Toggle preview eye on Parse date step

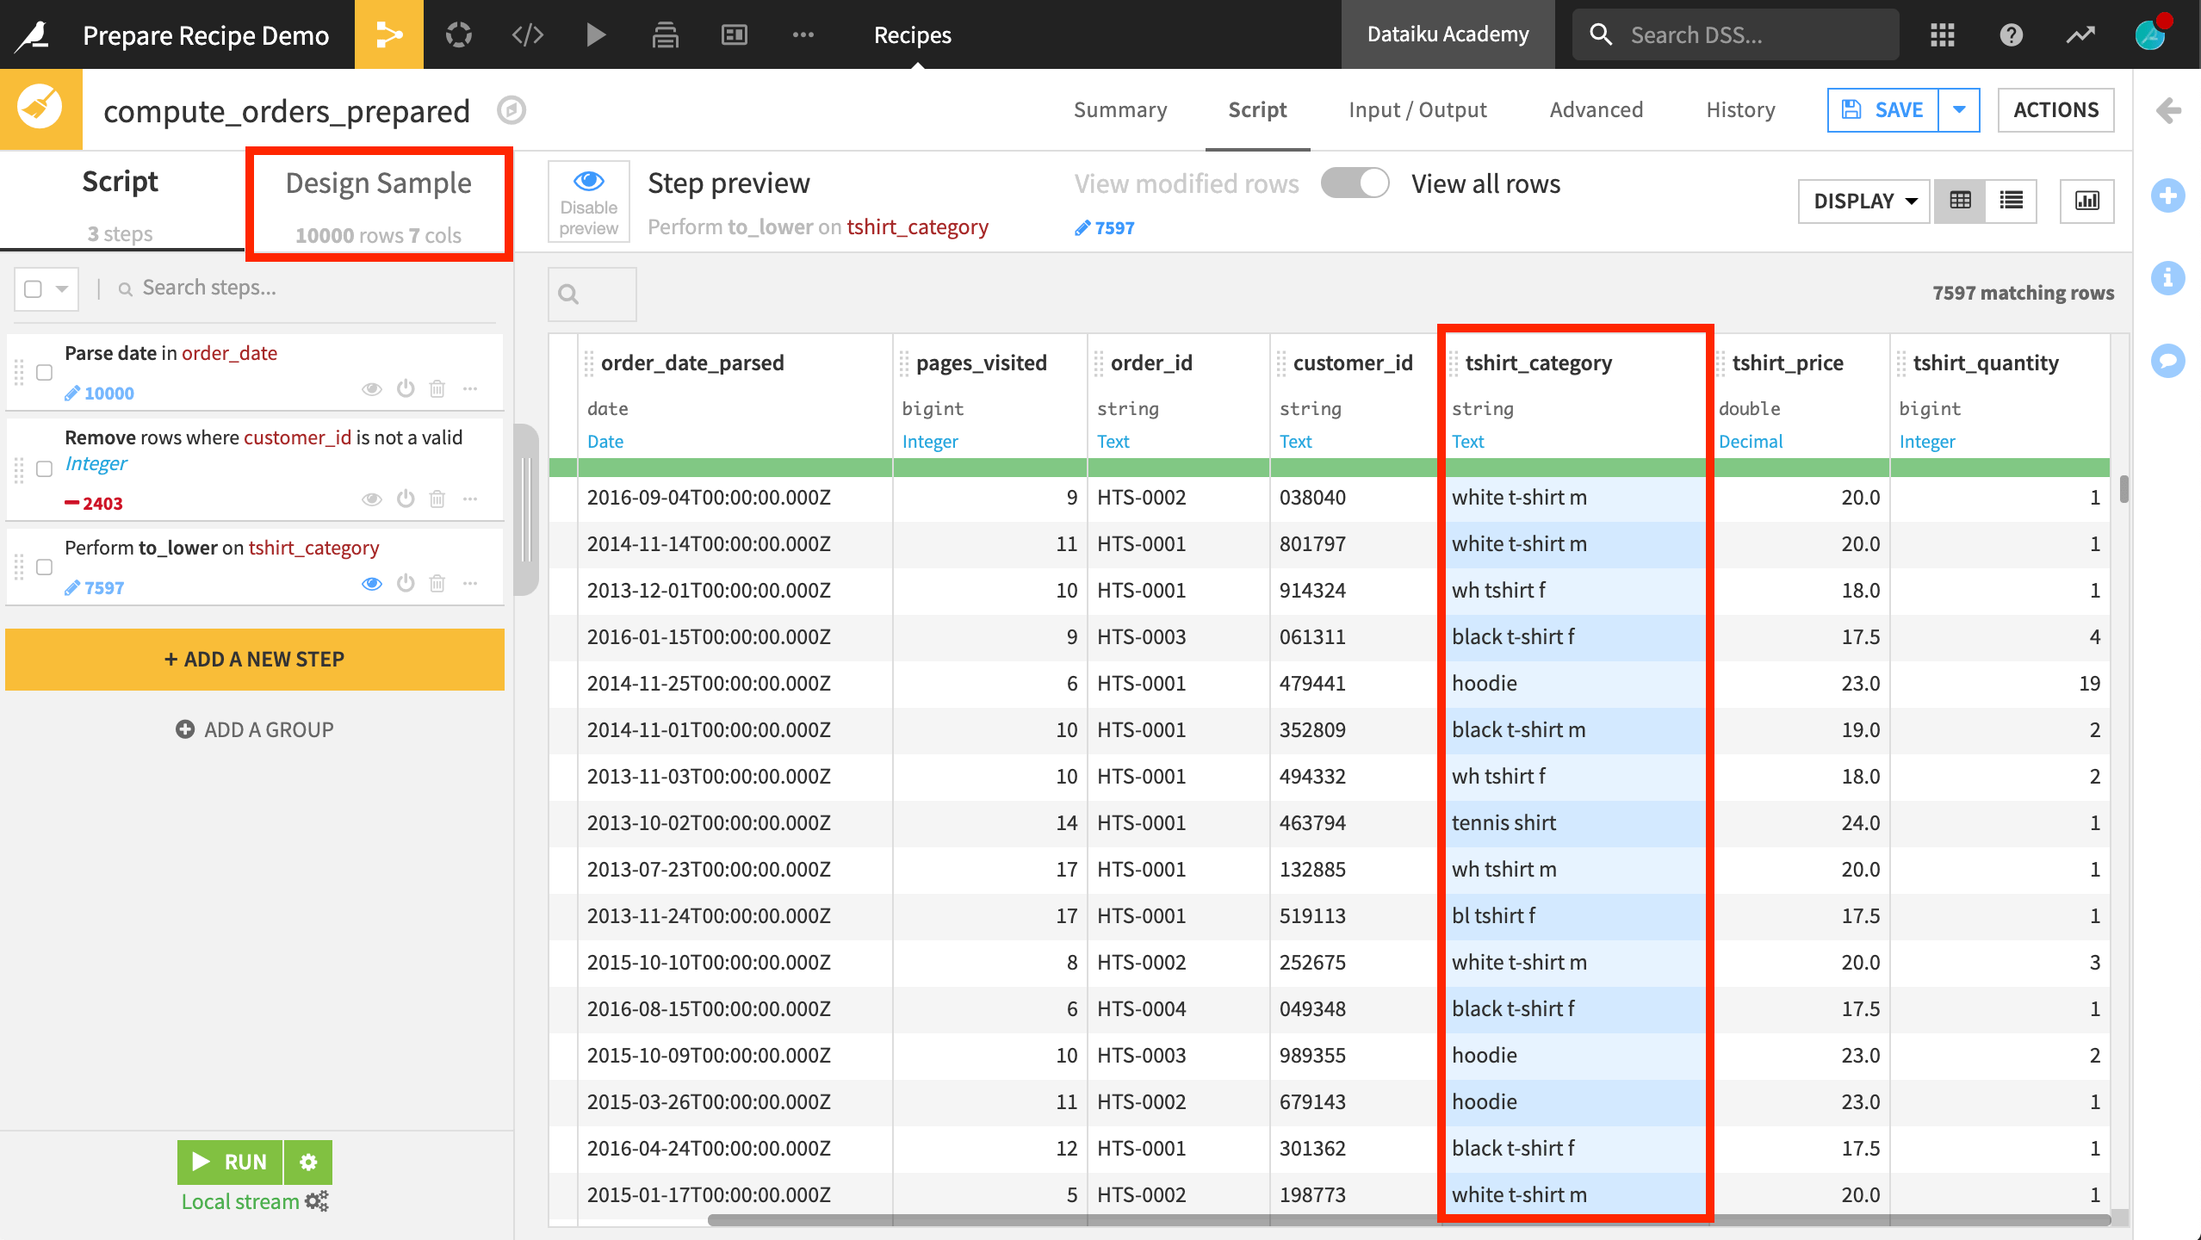pos(372,388)
